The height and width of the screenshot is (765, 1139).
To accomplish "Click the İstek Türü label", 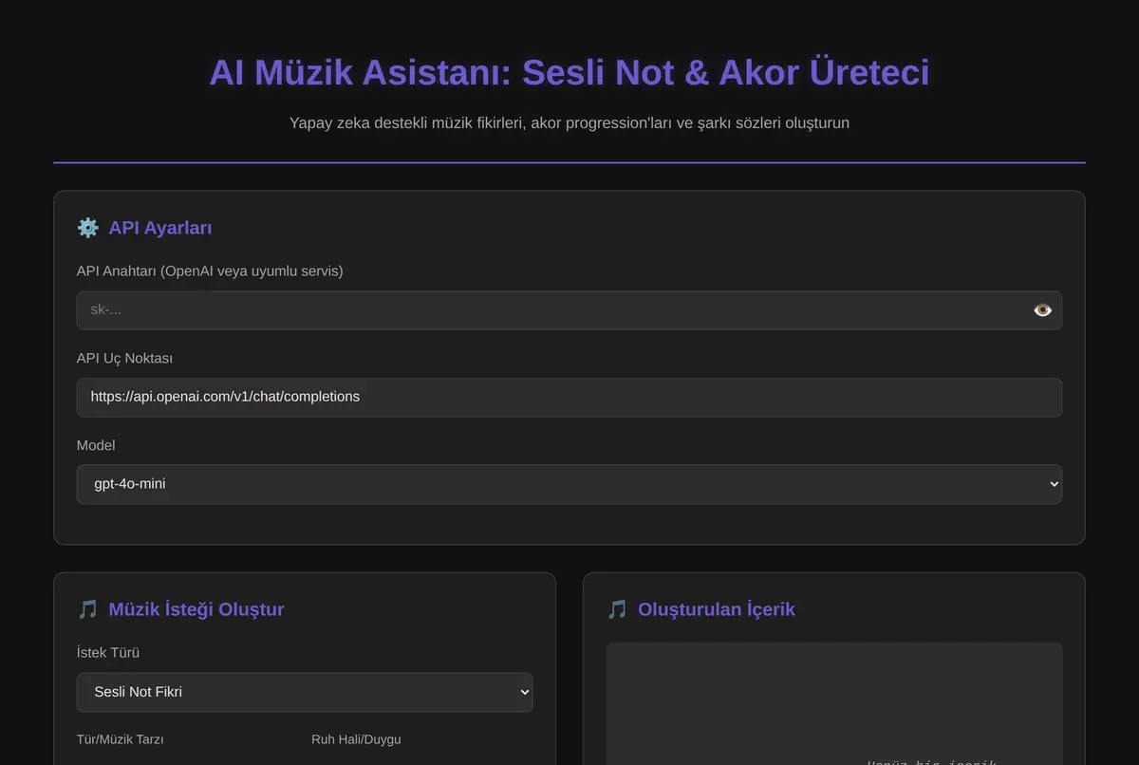I will [x=108, y=653].
